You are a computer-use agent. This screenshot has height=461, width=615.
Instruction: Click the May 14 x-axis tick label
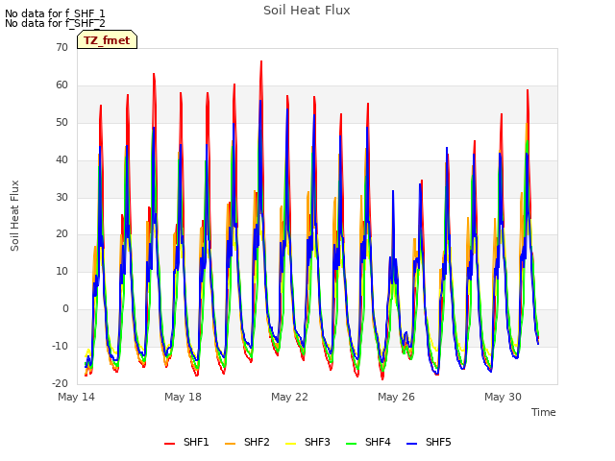click(x=76, y=397)
